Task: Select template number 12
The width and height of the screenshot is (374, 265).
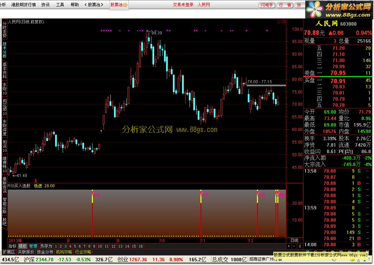Action: click(114, 246)
